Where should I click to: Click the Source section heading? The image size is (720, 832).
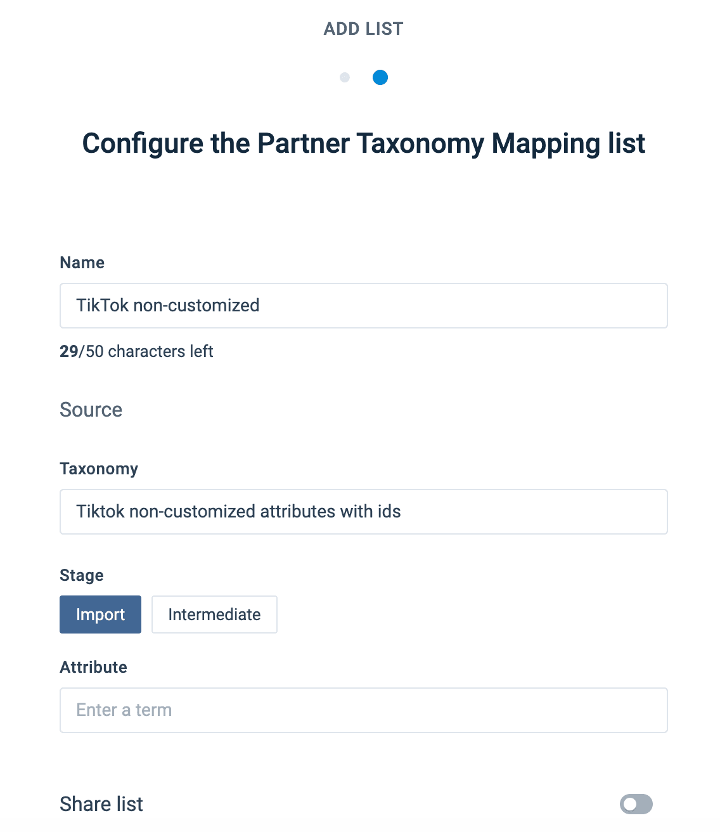91,410
